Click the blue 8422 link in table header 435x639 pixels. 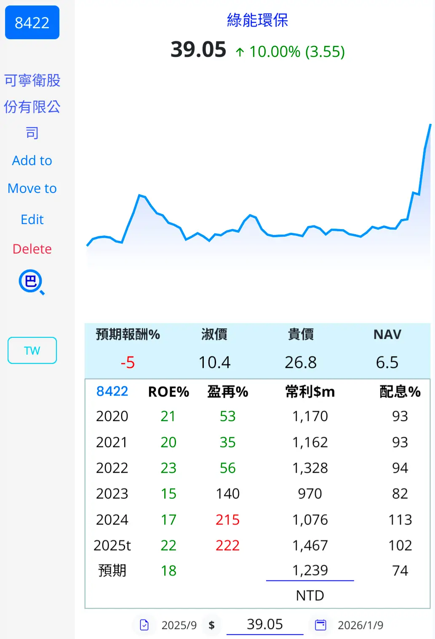112,391
